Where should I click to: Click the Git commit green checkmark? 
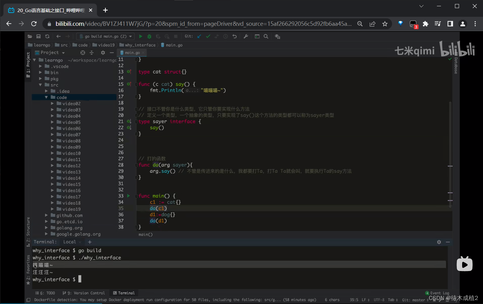pyautogui.click(x=208, y=36)
